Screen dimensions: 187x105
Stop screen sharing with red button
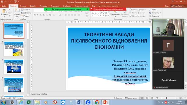[x=108, y=9]
